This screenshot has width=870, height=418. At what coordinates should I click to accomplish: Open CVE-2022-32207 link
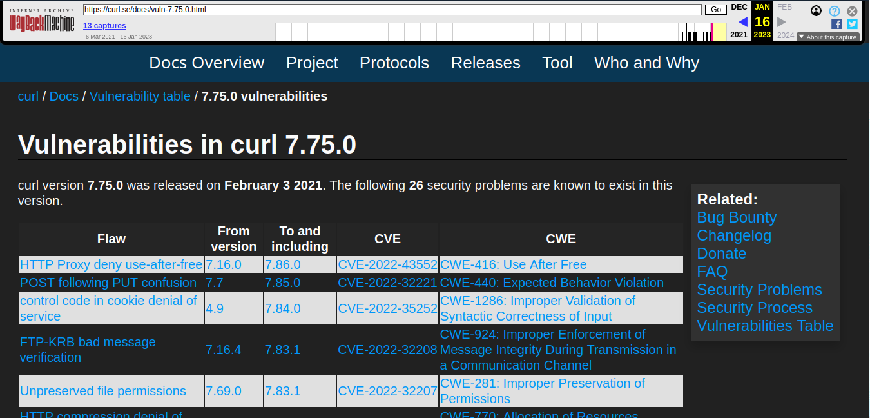coord(388,391)
